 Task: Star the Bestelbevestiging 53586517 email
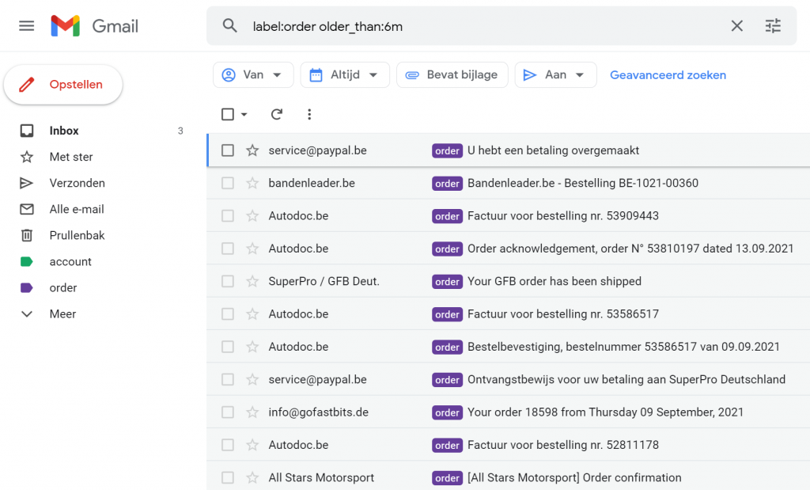pyautogui.click(x=252, y=347)
